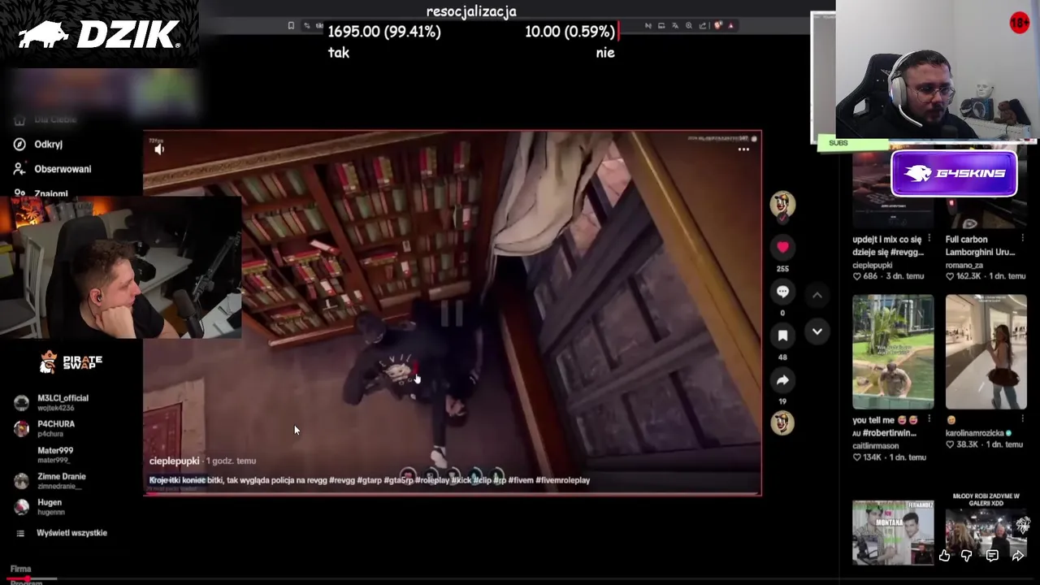
Task: Click the karolinamrozicka author name
Action: [x=976, y=433]
